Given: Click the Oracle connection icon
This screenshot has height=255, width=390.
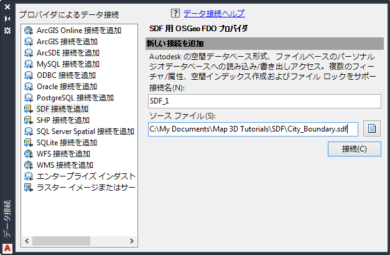Looking at the screenshot, I should click(x=29, y=87).
